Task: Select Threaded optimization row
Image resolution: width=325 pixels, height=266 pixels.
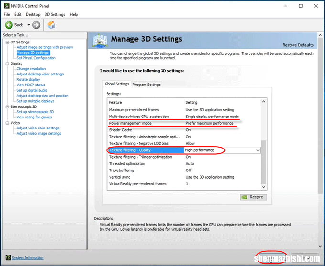Action: pos(184,164)
